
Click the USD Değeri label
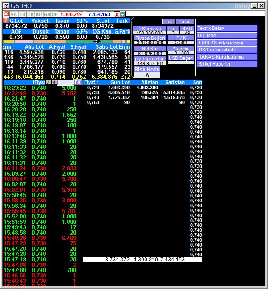point(181,58)
